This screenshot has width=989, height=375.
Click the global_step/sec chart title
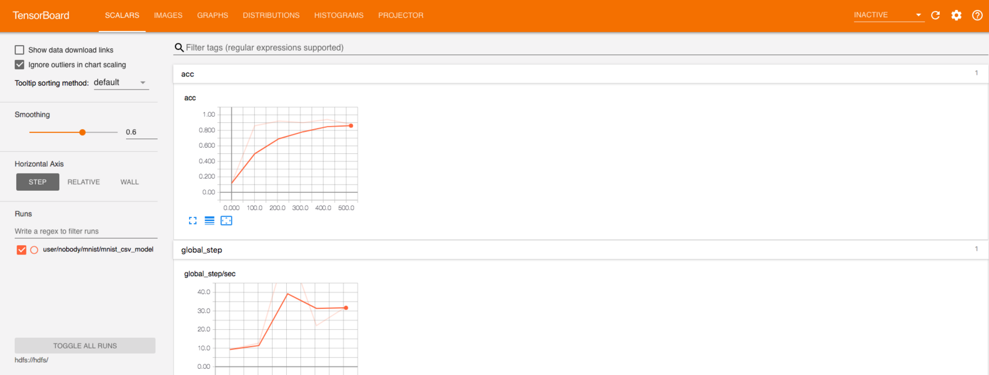[210, 274]
